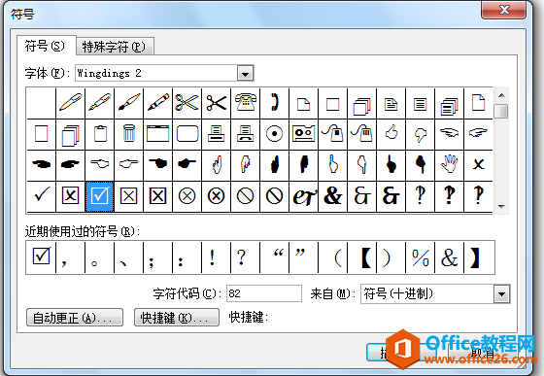The width and height of the screenshot is (544, 376).
Task: Select the black scissors symbol
Action: 216,103
